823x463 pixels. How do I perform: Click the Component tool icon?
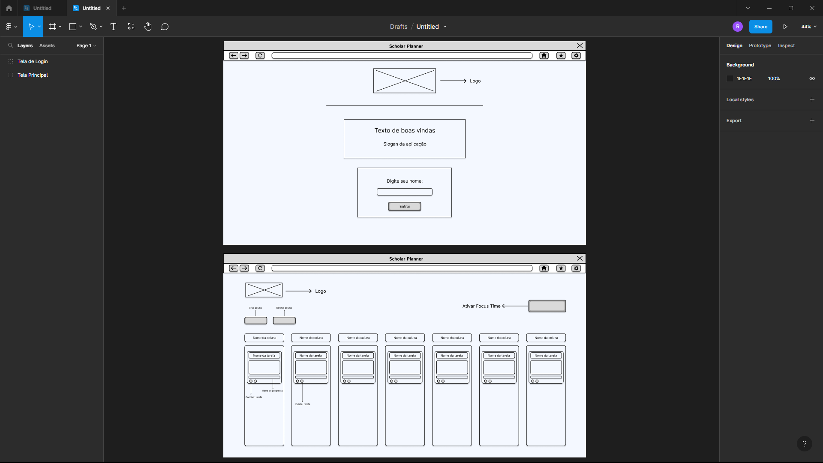(x=131, y=27)
